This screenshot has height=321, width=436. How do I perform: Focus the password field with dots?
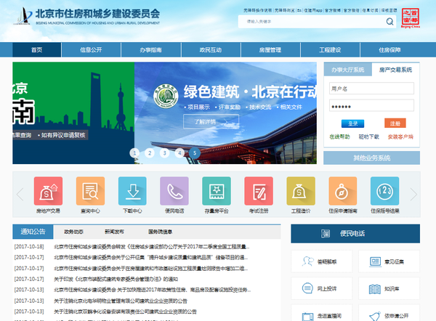[371, 105]
